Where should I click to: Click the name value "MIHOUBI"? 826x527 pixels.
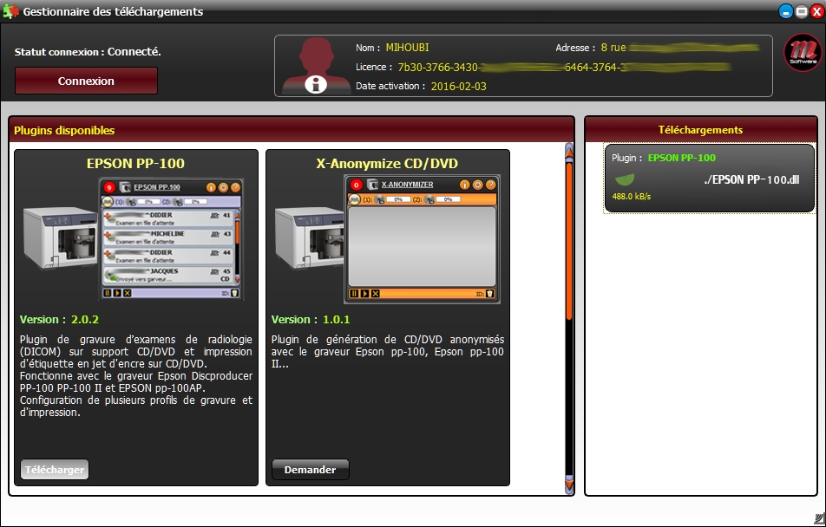pyautogui.click(x=407, y=48)
